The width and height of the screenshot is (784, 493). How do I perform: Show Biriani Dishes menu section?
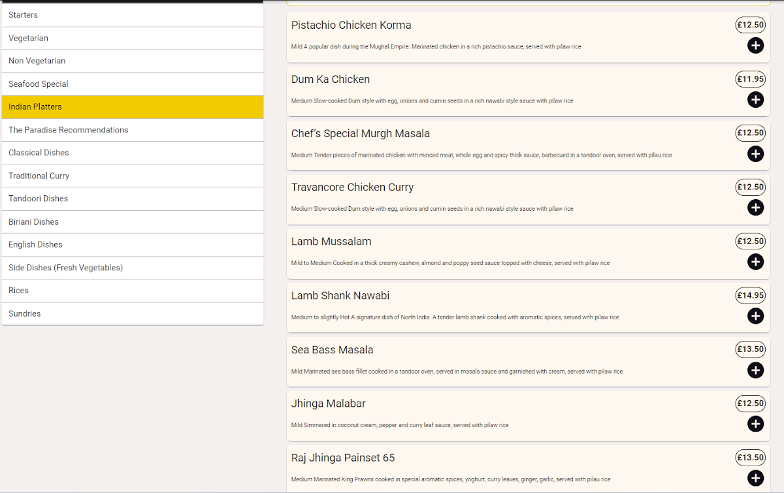(133, 222)
